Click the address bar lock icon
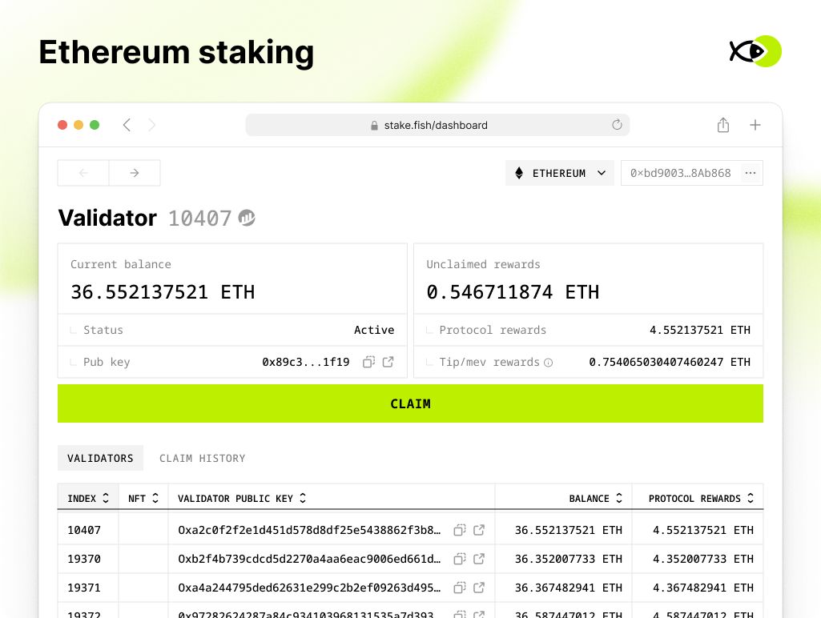 point(374,126)
